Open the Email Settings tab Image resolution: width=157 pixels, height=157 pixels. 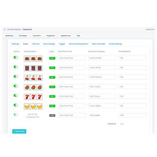[x=115, y=44]
